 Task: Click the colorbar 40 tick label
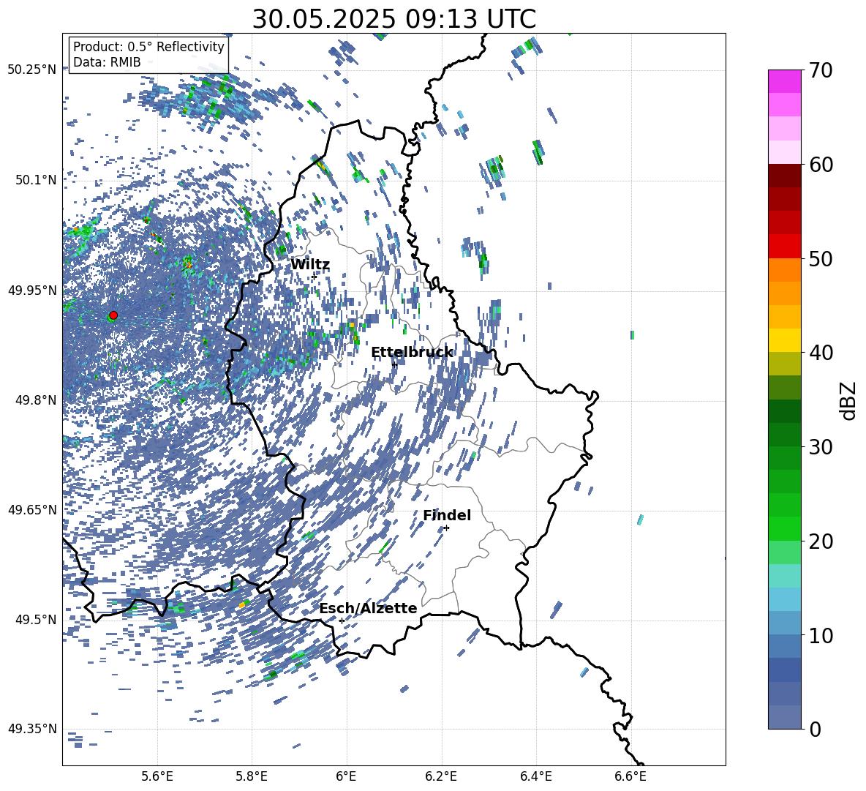[821, 353]
